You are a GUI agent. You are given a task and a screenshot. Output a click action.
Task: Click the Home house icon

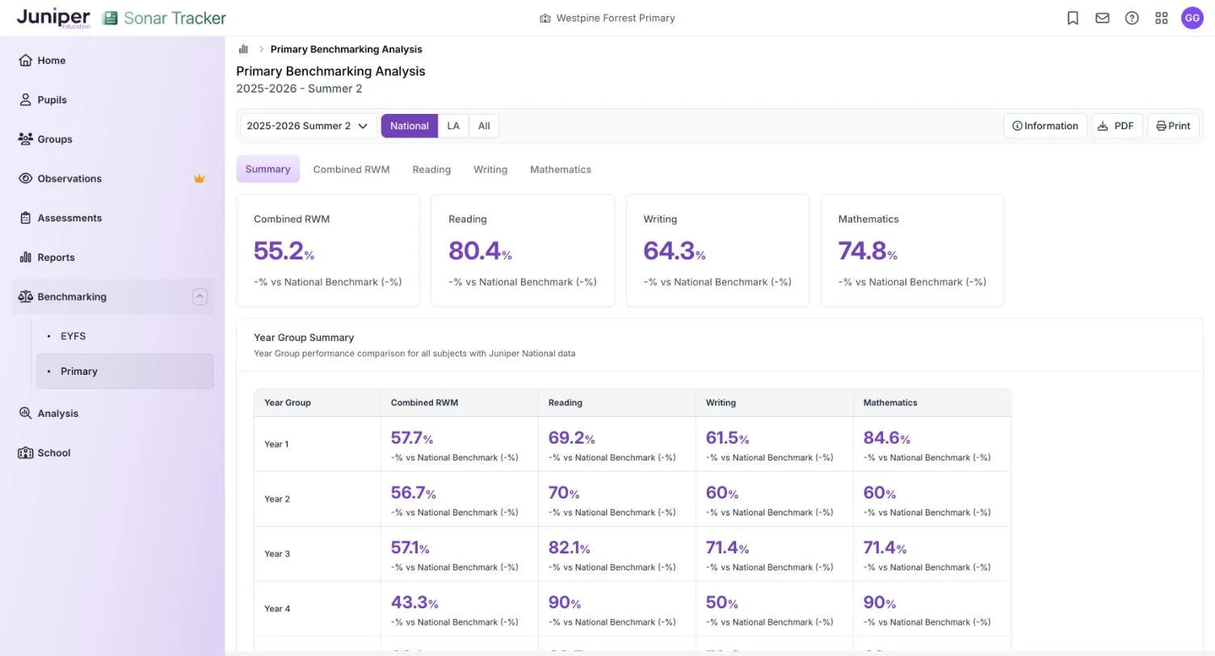point(25,61)
